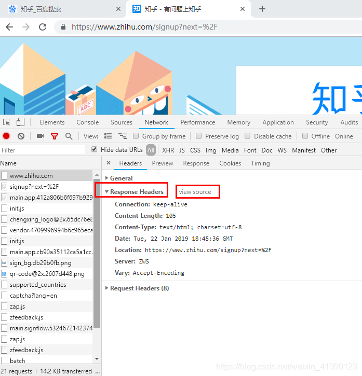Close the 知乎_百度搜索 tab
362x376 pixels.
118,9
